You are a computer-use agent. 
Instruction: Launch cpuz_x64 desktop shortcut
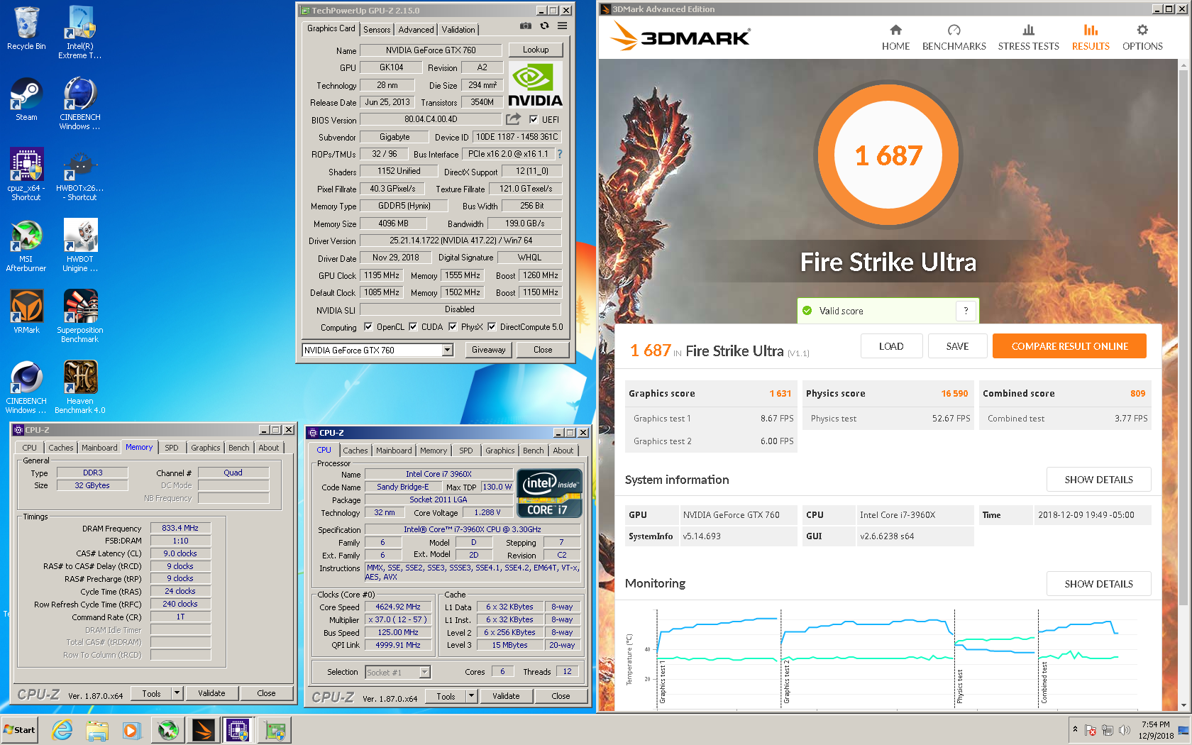26,175
